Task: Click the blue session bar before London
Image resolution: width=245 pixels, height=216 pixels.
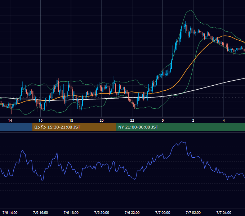Action: pyautogui.click(x=16, y=127)
